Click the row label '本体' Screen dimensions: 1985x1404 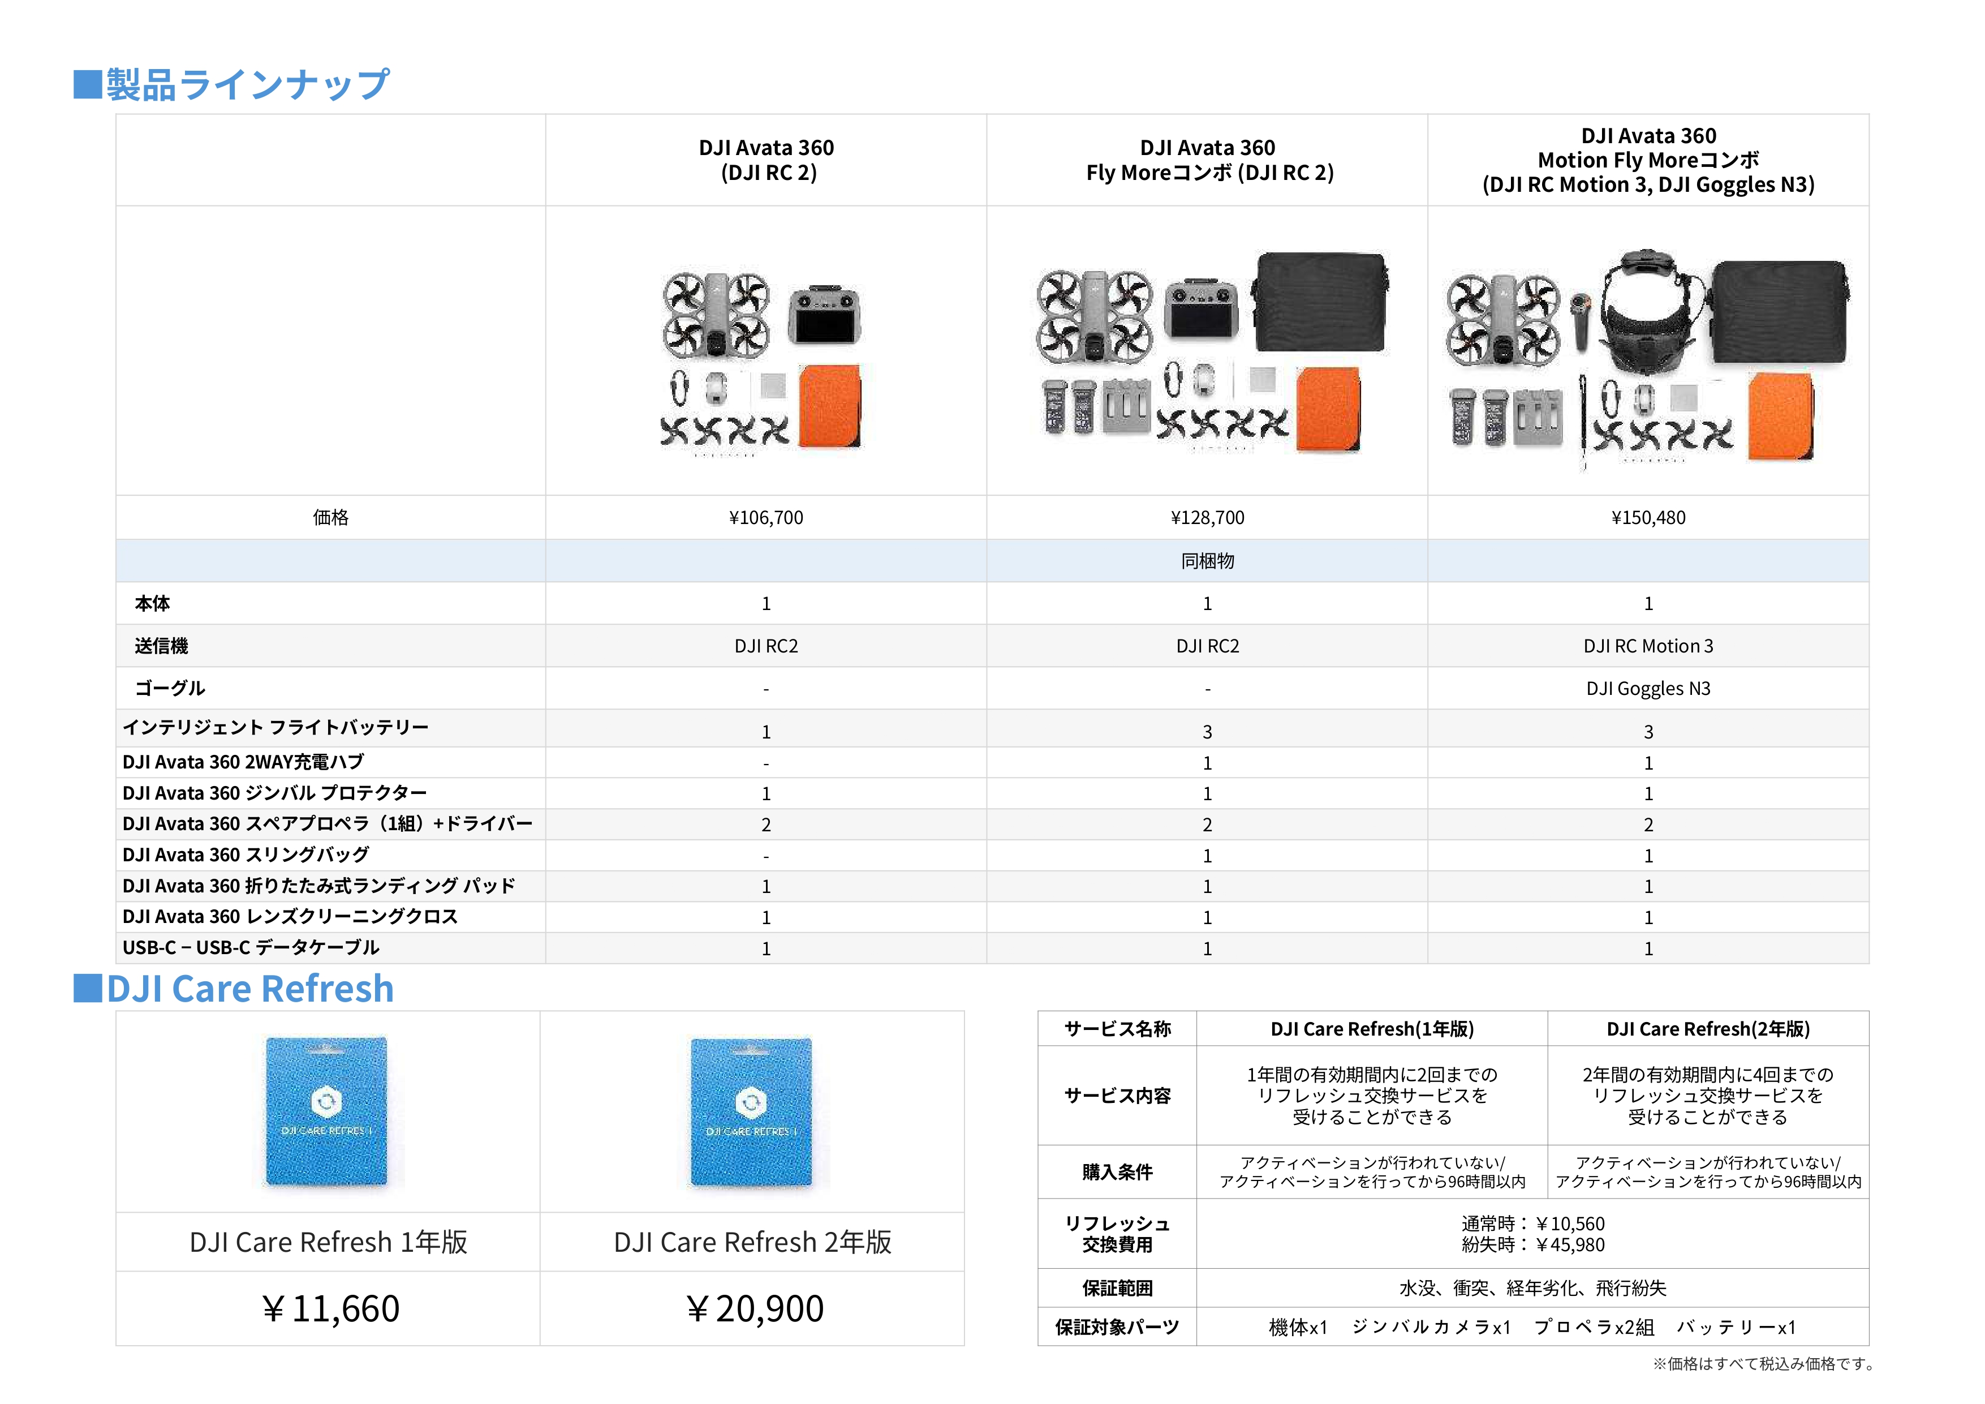click(152, 603)
